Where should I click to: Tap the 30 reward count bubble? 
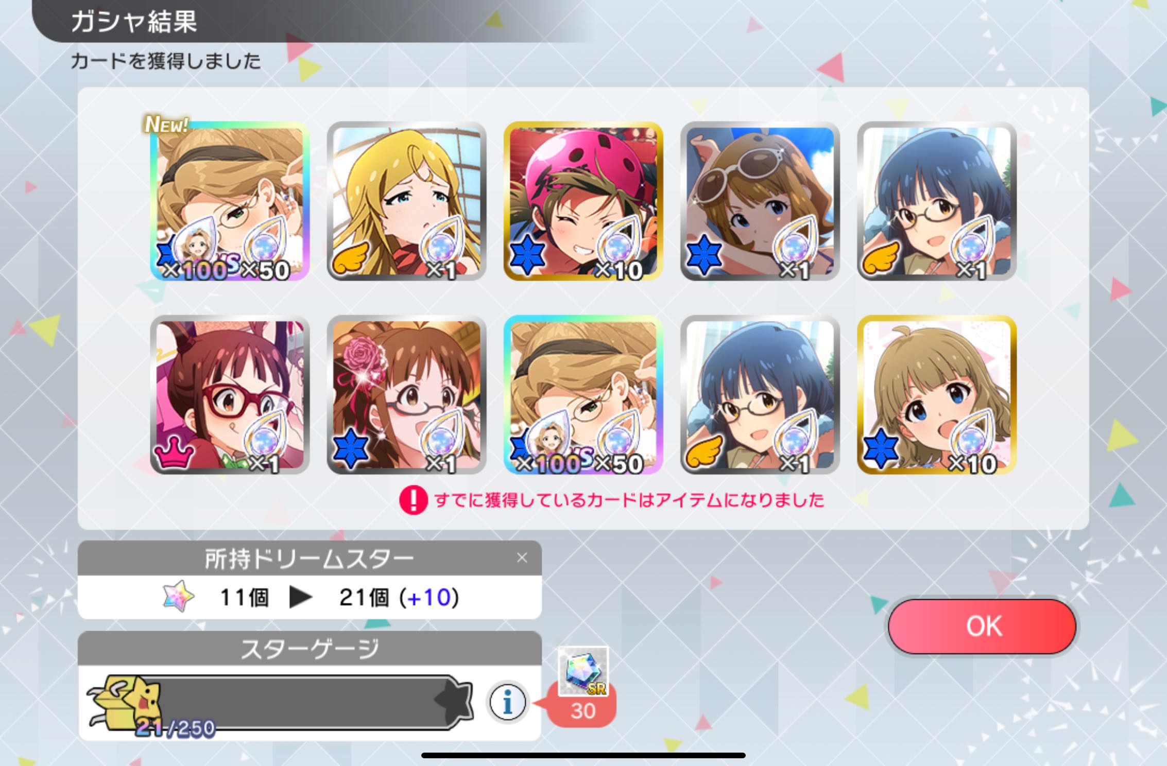pyautogui.click(x=582, y=711)
